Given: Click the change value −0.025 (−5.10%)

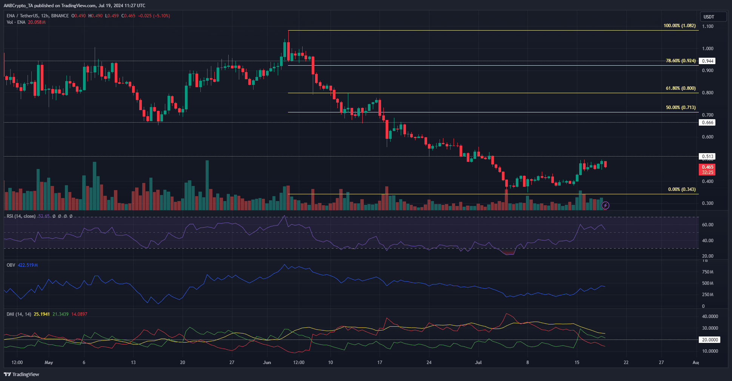Looking at the screenshot, I should [154, 16].
